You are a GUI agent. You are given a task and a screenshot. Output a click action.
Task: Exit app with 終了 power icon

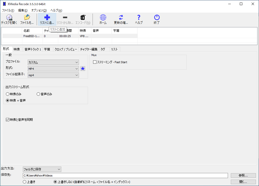[157, 19]
